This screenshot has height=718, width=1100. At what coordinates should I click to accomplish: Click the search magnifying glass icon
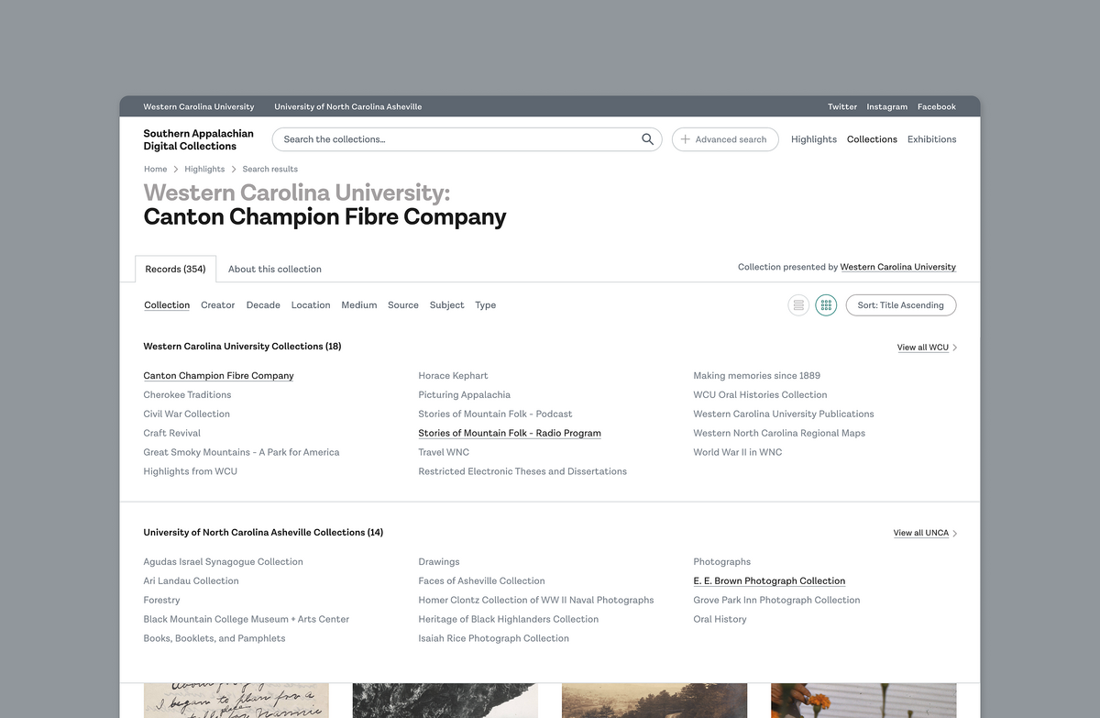(647, 138)
